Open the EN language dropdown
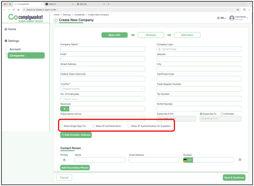Image resolution: width=254 pixels, height=186 pixels. [223, 18]
